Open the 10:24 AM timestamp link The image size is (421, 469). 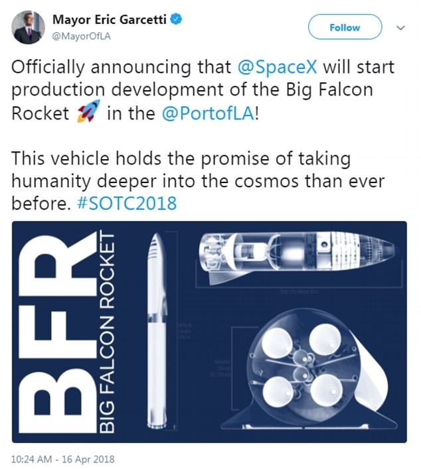63,459
